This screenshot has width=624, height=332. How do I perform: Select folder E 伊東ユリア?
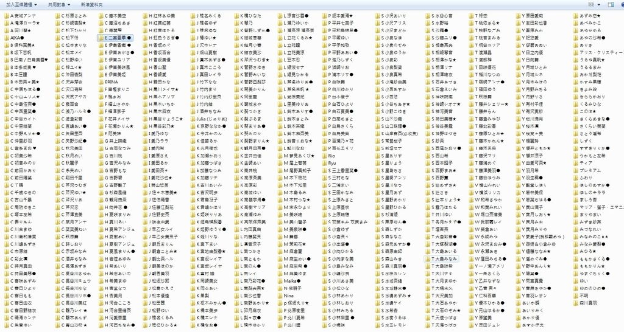click(x=114, y=60)
